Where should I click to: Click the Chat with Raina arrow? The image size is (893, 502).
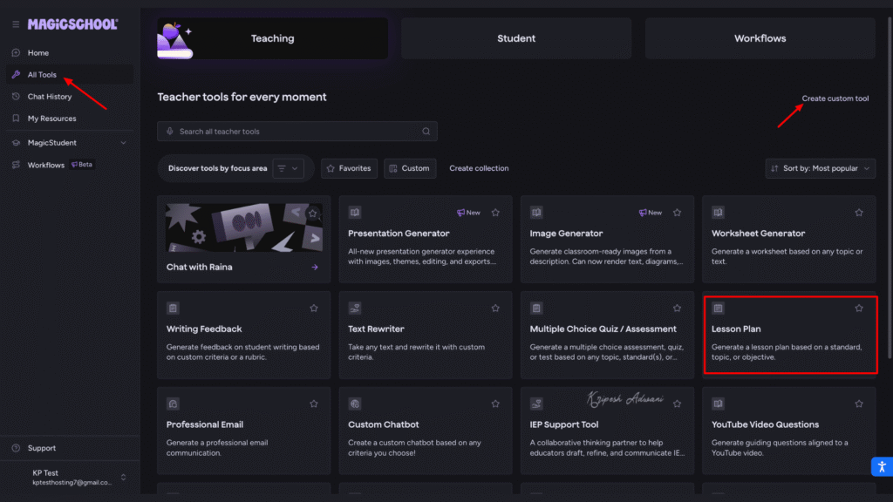coord(315,267)
